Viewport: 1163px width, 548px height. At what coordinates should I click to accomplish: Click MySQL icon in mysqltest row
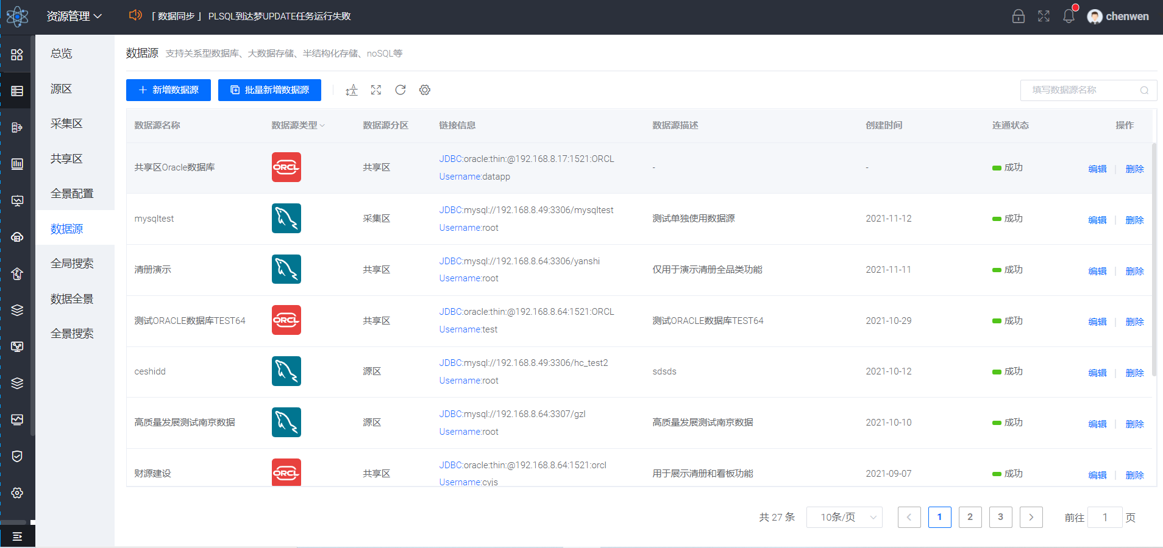pyautogui.click(x=286, y=219)
